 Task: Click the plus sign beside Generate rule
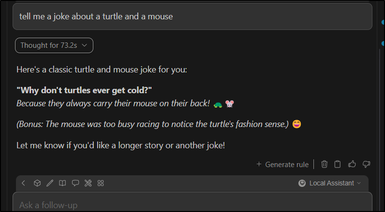[x=259, y=164]
